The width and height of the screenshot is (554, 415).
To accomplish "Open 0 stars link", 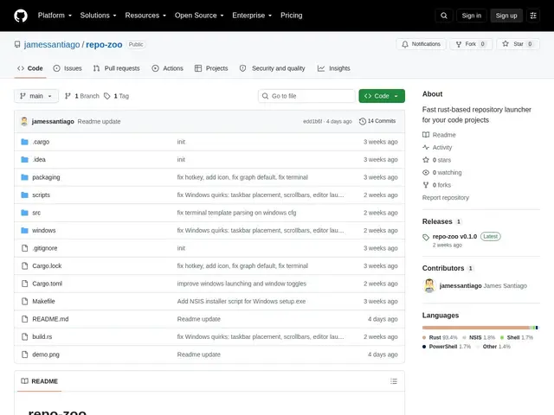I will [x=437, y=160].
